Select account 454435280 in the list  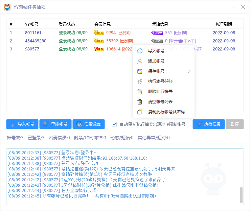coord(36,41)
